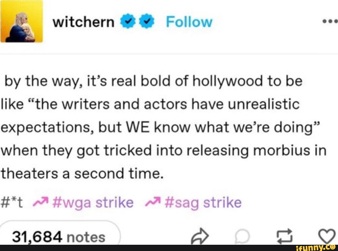This screenshot has width=338, height=251.
Task: Like the post with the heart
Action: click(x=327, y=236)
